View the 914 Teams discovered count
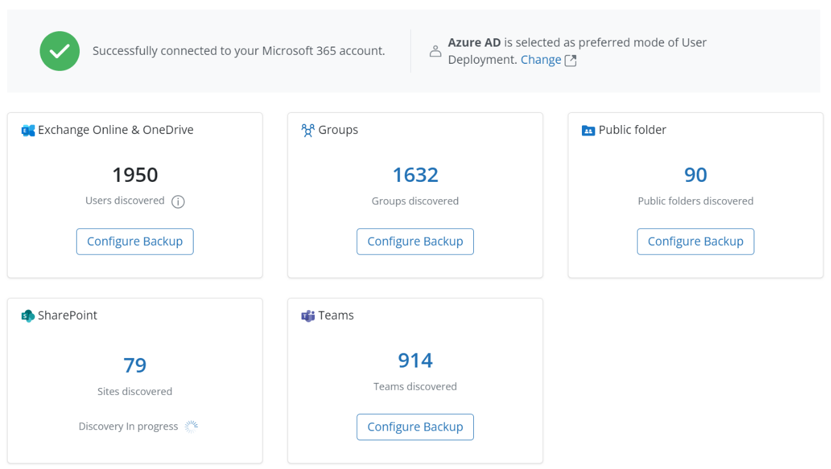This screenshot has height=469, width=831. click(x=415, y=361)
